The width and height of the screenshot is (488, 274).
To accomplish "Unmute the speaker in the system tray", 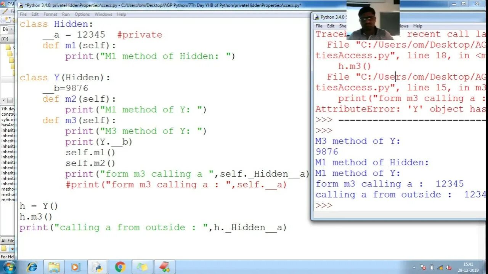I will pos(448,267).
